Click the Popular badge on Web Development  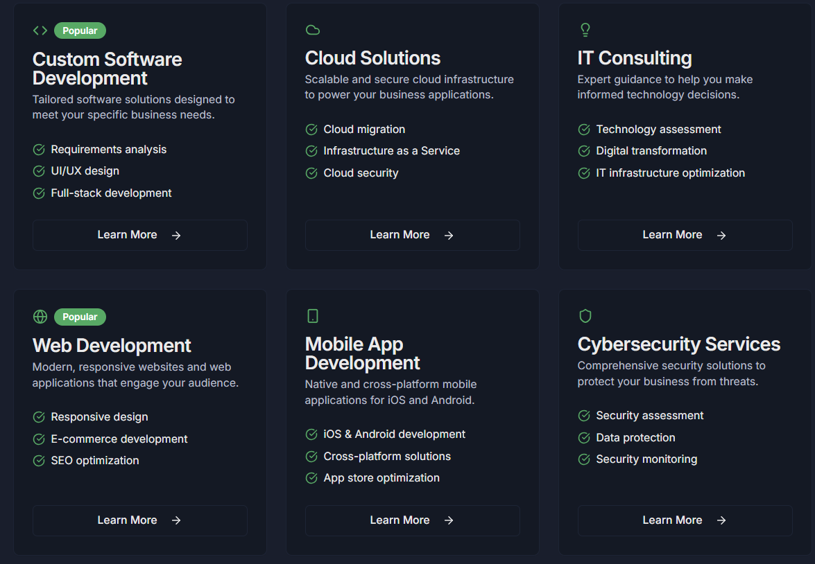(x=80, y=317)
